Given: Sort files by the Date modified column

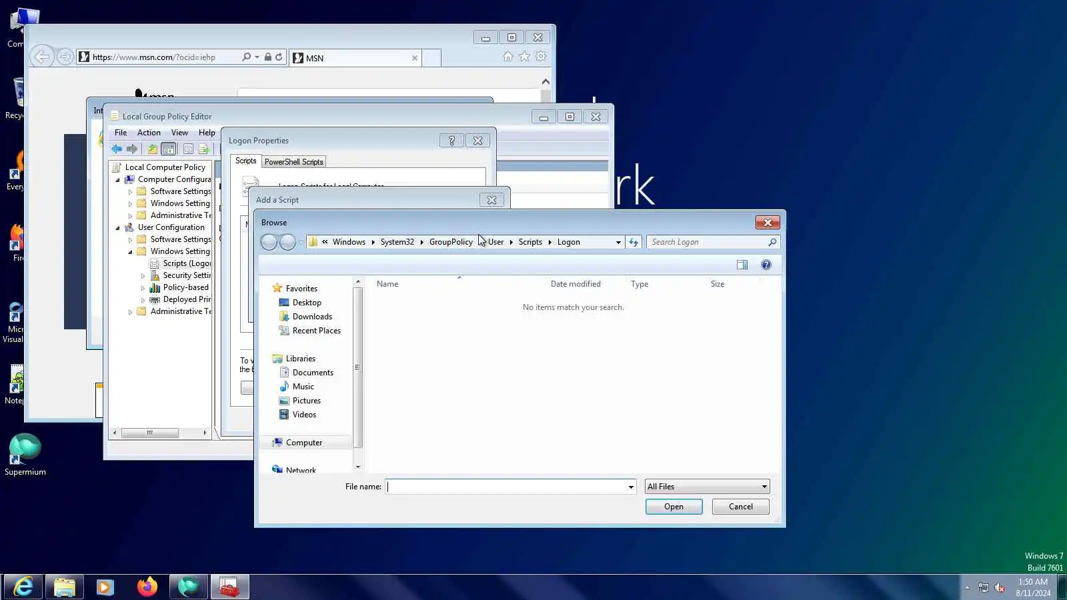Looking at the screenshot, I should [576, 284].
